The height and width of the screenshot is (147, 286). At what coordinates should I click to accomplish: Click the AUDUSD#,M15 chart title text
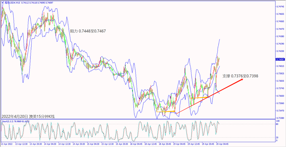point(14,3)
